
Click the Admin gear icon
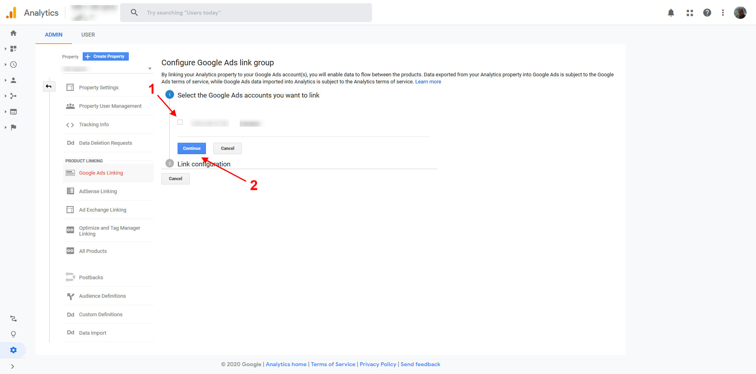coord(13,350)
